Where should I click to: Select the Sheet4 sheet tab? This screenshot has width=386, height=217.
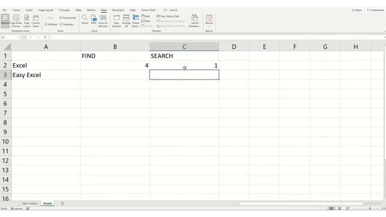coord(48,204)
